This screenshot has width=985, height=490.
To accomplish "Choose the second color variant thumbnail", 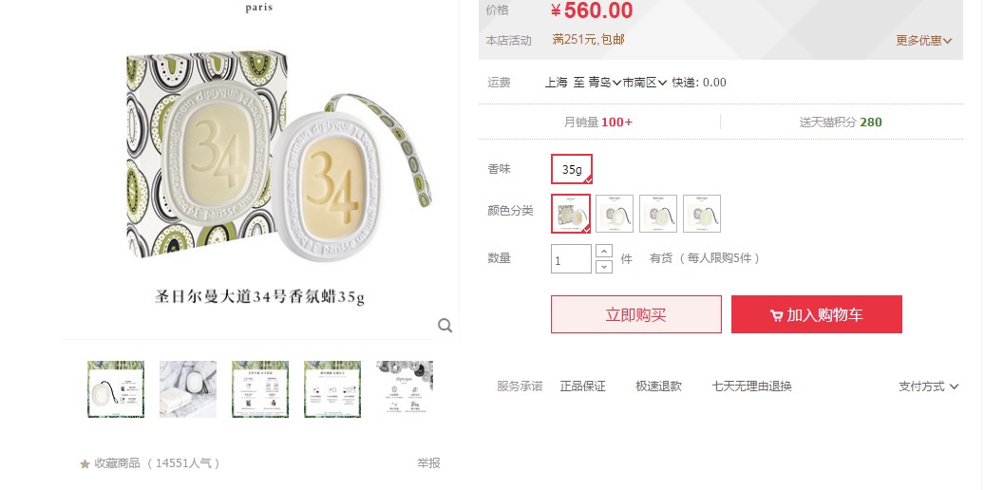I will [x=615, y=214].
